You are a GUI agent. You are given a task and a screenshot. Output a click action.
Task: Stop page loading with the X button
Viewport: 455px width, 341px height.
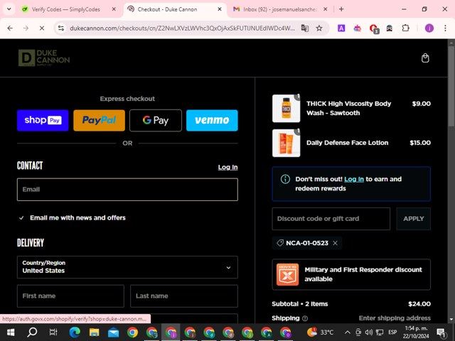click(42, 28)
